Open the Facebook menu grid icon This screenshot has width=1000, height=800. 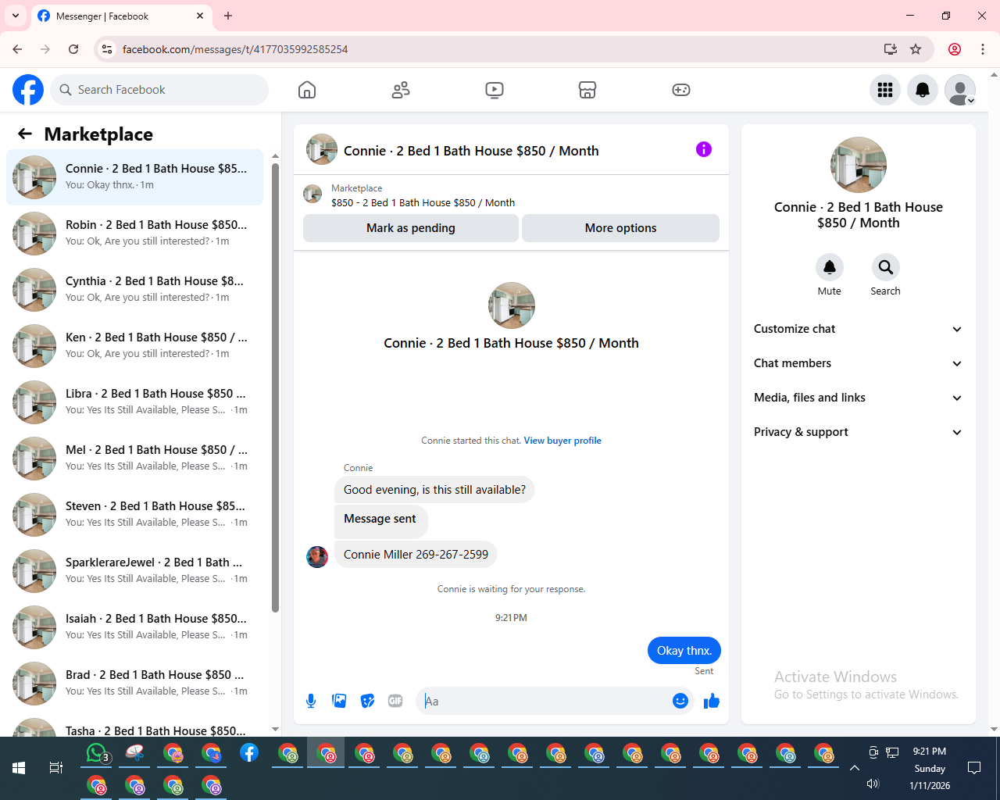[885, 90]
